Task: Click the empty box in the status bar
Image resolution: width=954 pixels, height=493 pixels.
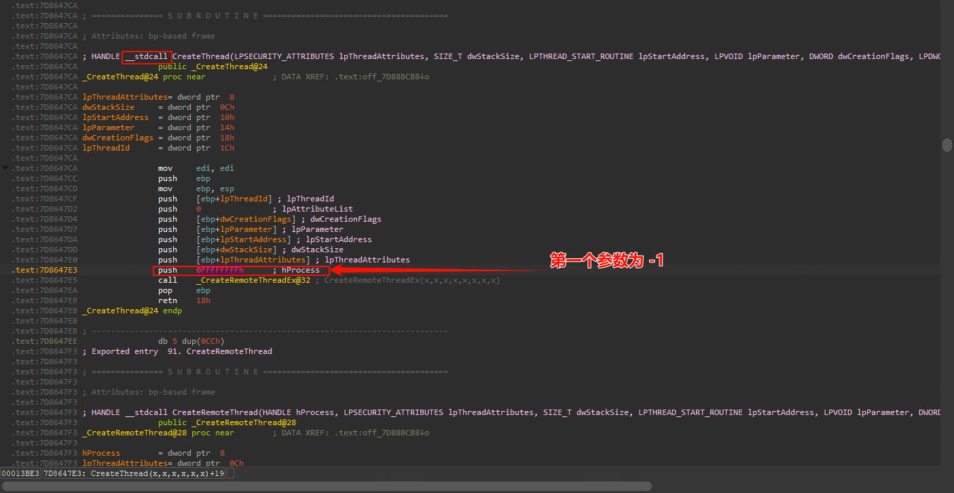Action: [230, 473]
